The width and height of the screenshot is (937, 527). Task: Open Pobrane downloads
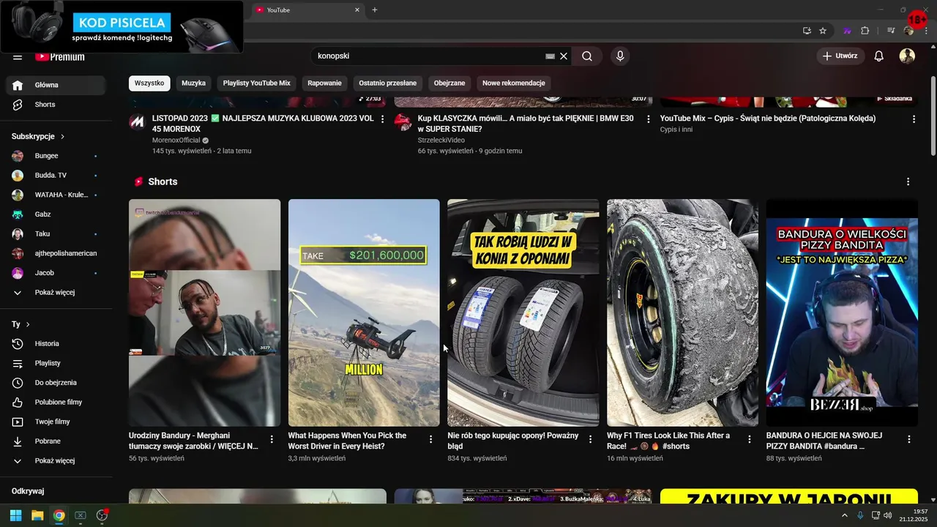pos(56,441)
